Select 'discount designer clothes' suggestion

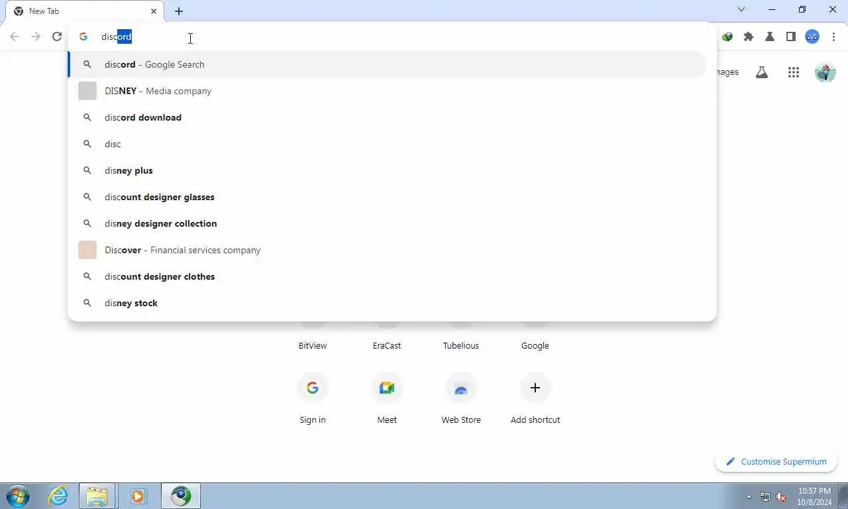pyautogui.click(x=388, y=276)
